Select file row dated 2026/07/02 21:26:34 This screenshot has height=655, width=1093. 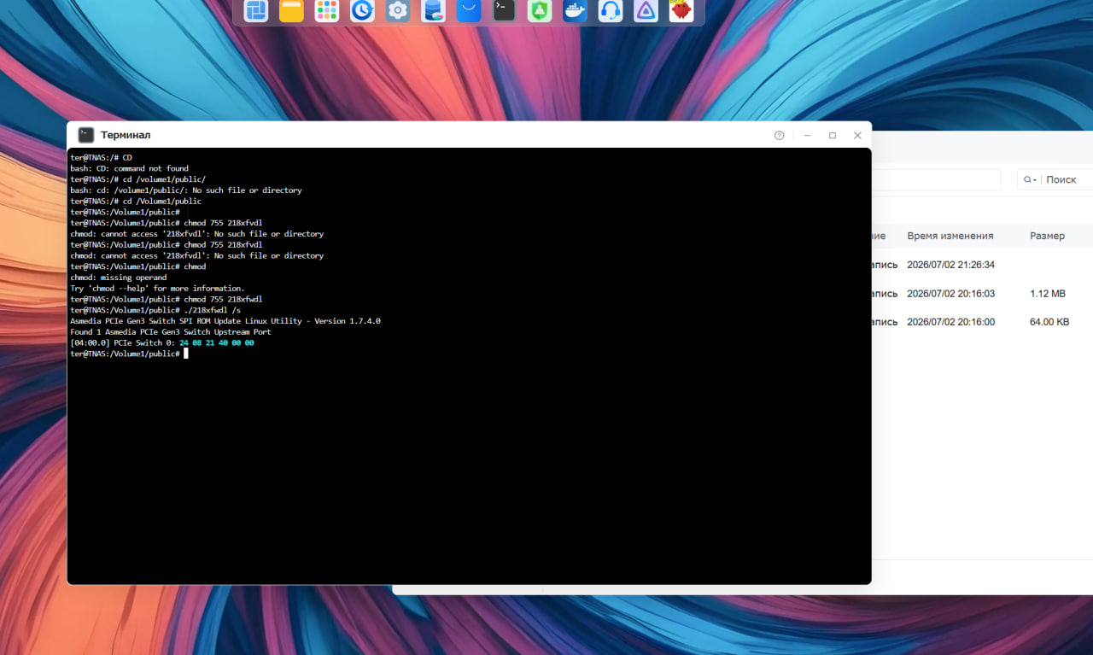click(982, 265)
